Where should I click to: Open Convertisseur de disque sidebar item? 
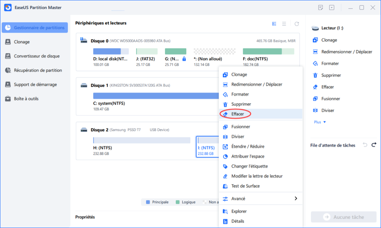click(x=37, y=56)
